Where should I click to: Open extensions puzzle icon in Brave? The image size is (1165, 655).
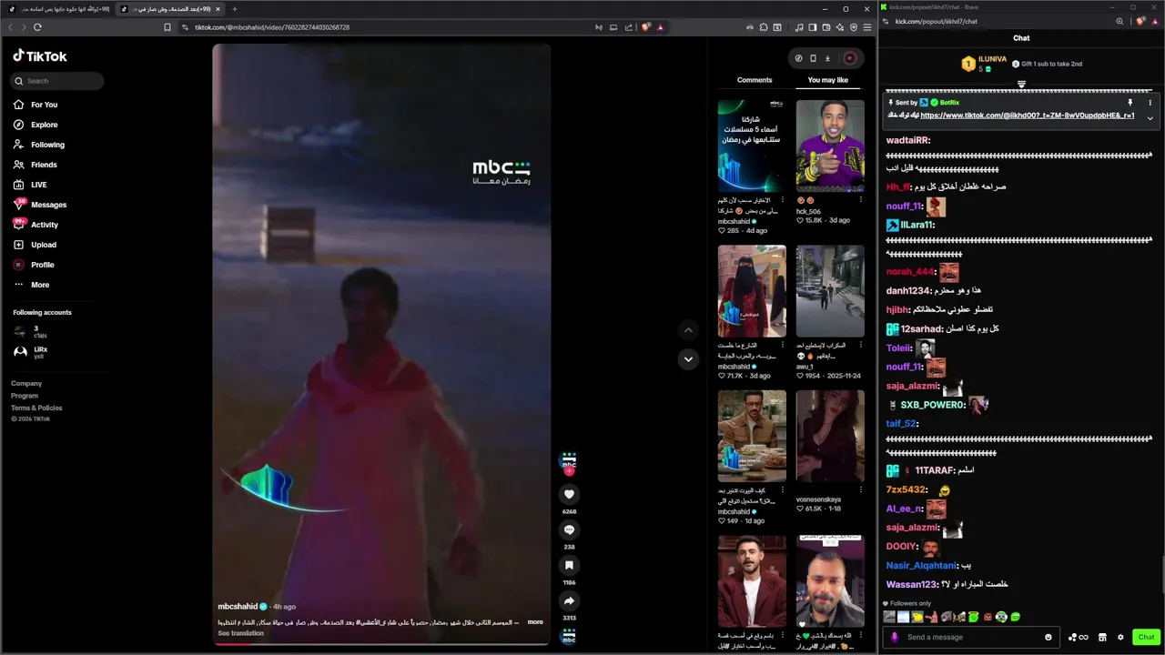(x=764, y=27)
